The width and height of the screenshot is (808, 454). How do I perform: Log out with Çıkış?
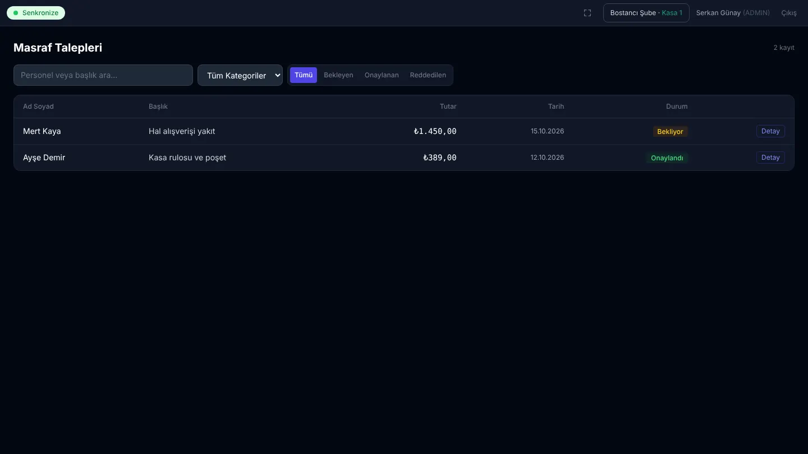789,13
